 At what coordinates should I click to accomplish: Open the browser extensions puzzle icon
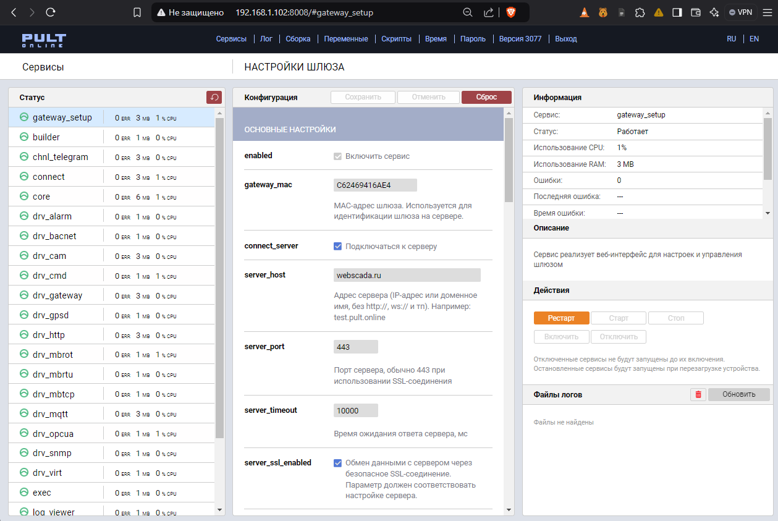(640, 12)
